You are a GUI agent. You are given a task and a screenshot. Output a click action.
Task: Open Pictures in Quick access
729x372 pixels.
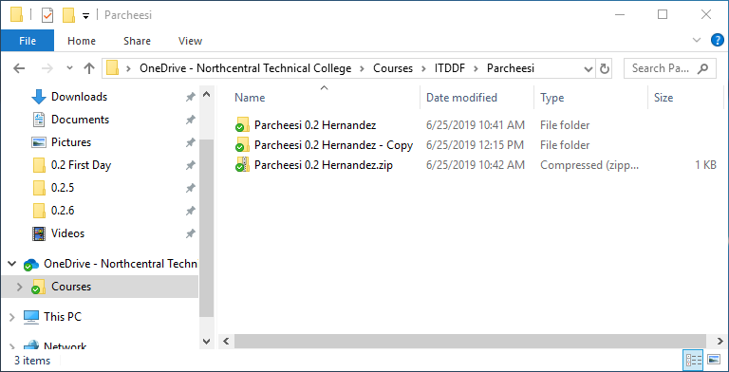coord(71,142)
